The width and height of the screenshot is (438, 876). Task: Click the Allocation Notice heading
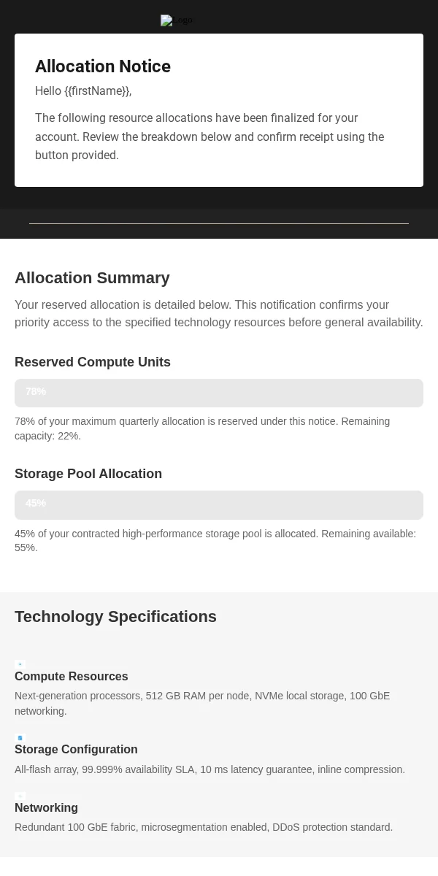pyautogui.click(x=103, y=66)
